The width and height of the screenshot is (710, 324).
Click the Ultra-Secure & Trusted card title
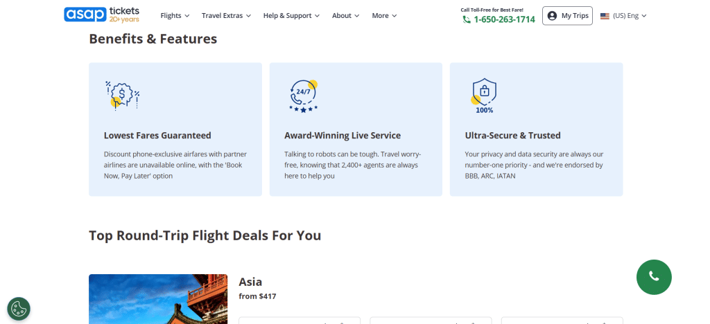point(512,136)
